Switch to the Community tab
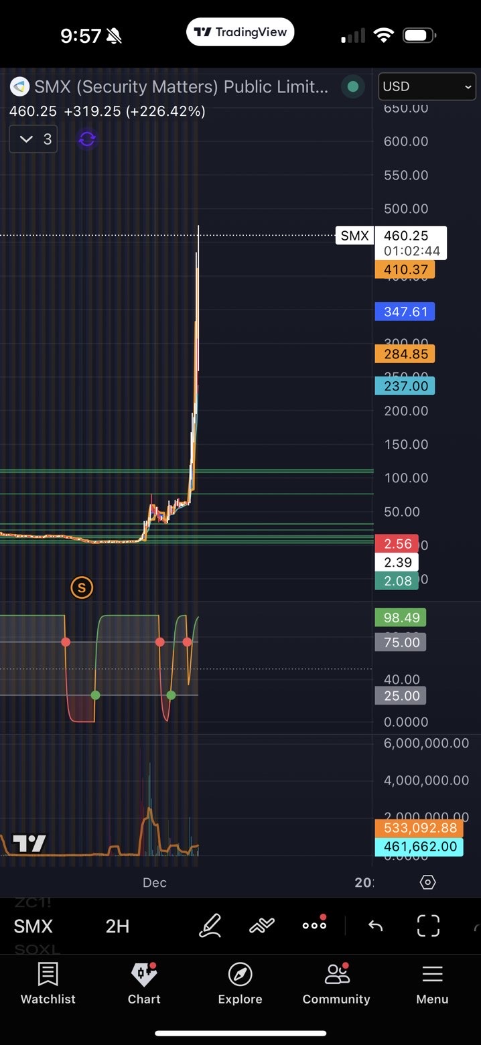481x1045 pixels. (336, 983)
